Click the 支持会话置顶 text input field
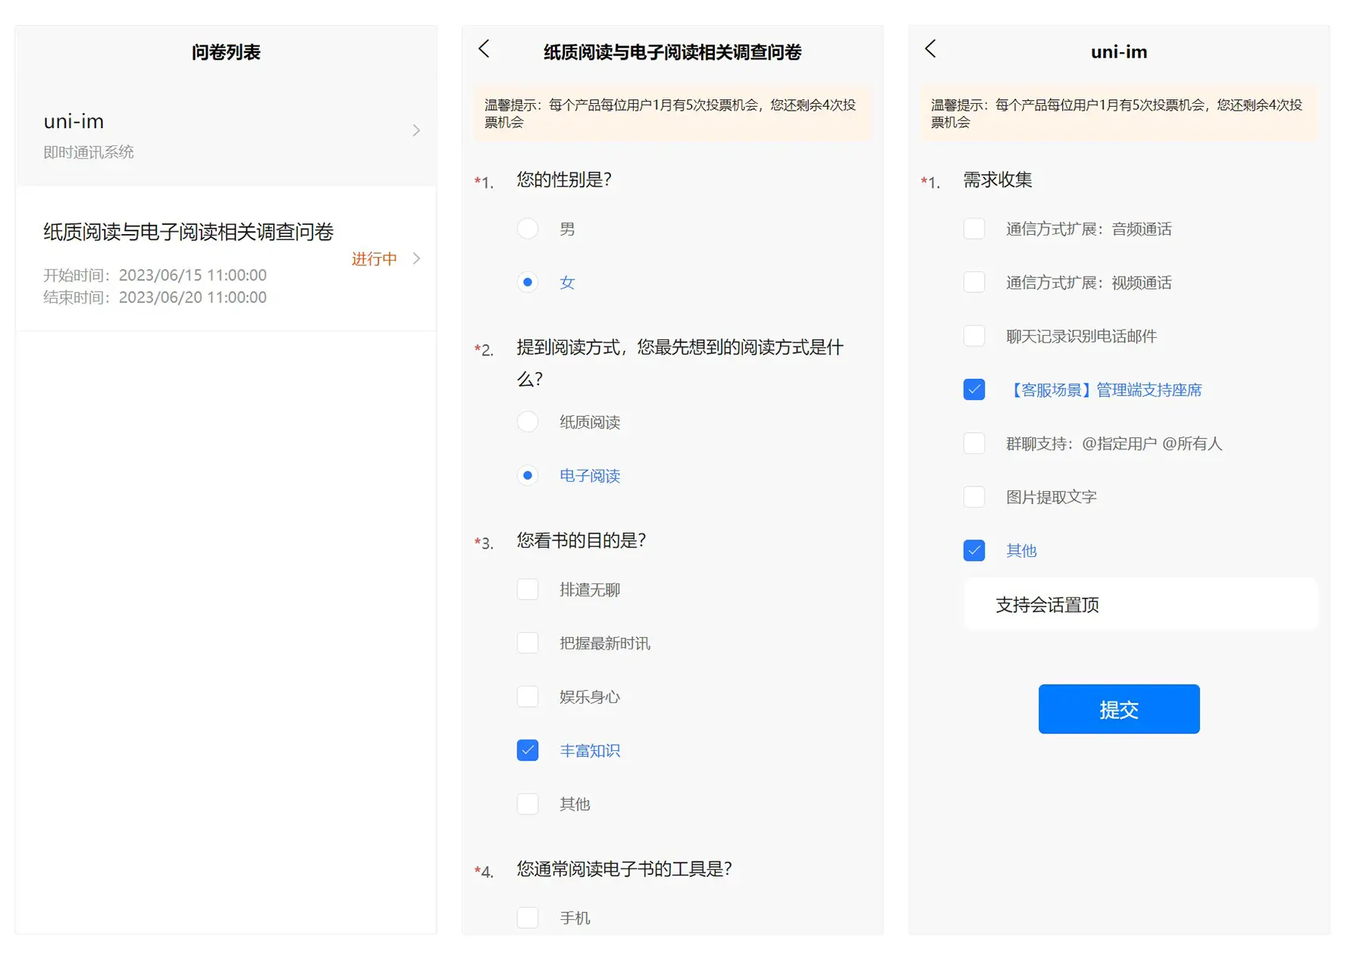The height and width of the screenshot is (960, 1354). 1140,605
